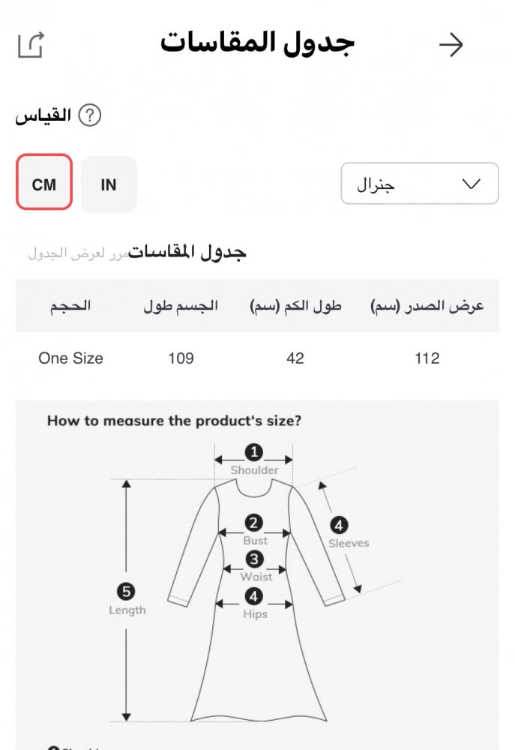
Task: Click the Length marker number 5
Action: 127,592
